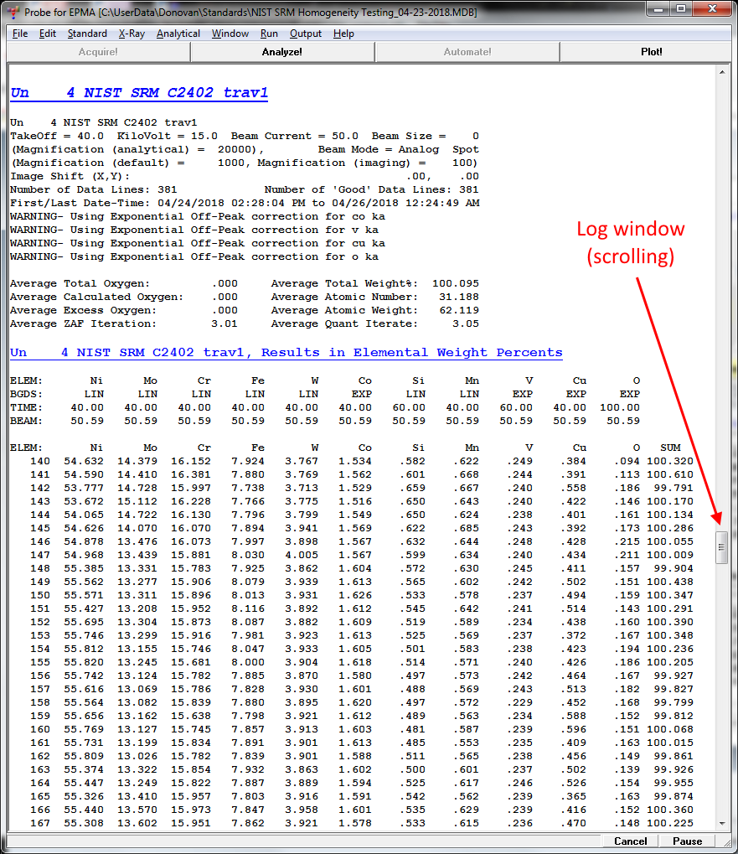Screen dimensions: 738x854
Task: Open the File menu
Action: (20, 34)
